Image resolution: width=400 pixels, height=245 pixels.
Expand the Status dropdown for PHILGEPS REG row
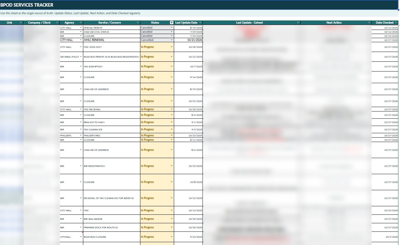172,135
